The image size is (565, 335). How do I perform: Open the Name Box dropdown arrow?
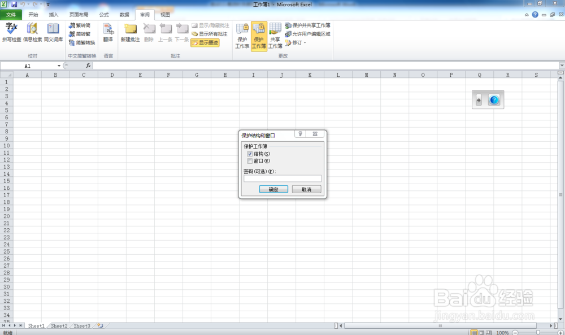point(59,66)
